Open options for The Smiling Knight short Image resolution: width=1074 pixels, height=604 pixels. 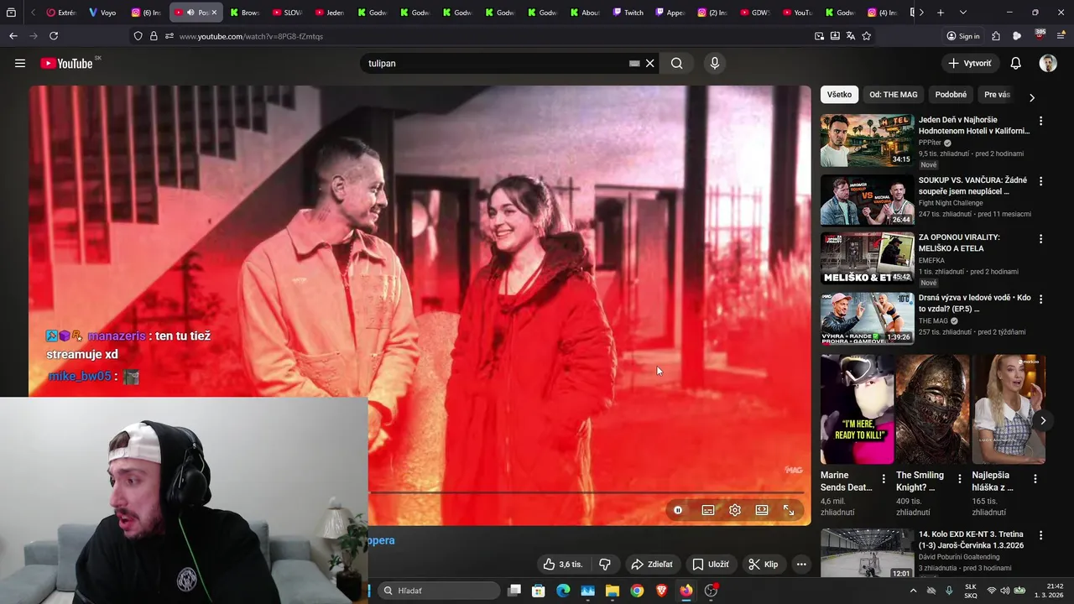point(959,479)
